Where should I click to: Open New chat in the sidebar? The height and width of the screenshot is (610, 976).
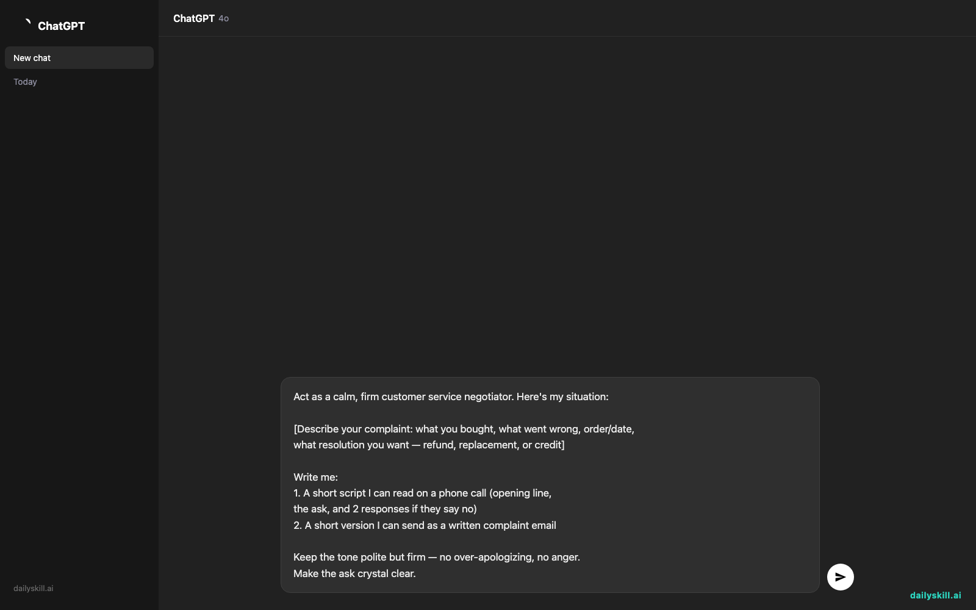pyautogui.click(x=79, y=58)
